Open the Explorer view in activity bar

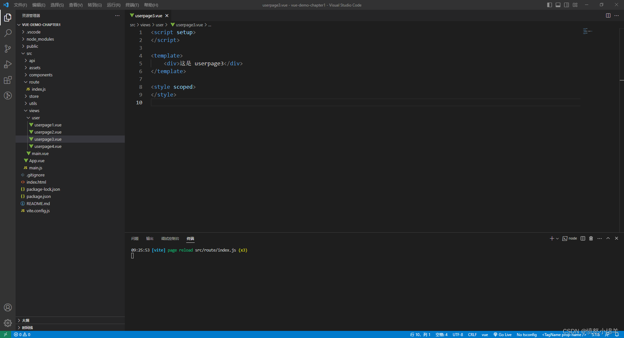click(x=8, y=18)
